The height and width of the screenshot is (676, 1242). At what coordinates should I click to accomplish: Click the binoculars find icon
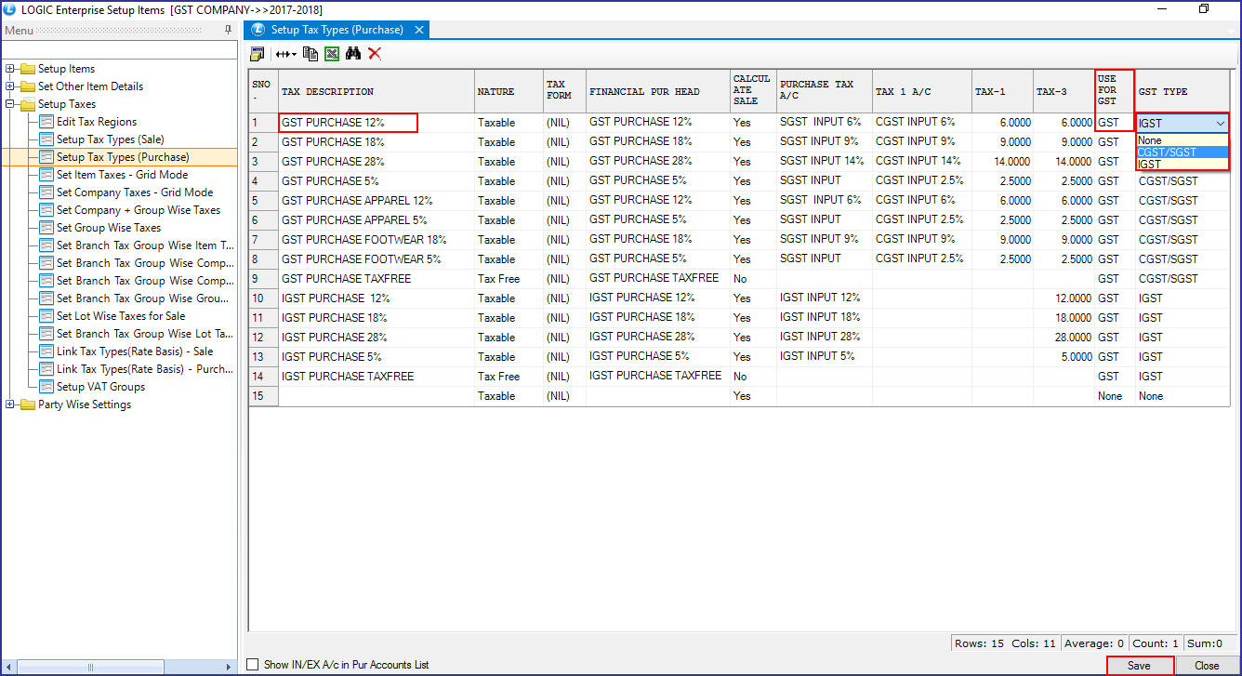pyautogui.click(x=353, y=54)
